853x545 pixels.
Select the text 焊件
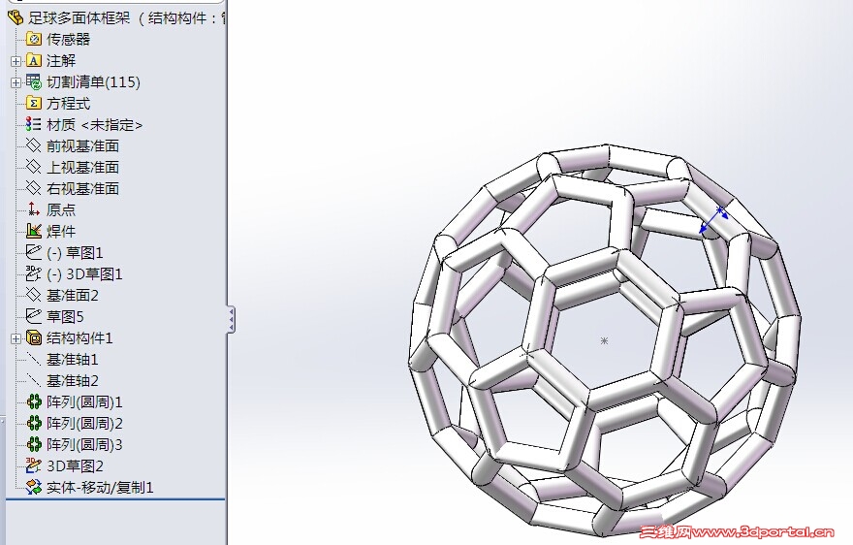coord(61,231)
